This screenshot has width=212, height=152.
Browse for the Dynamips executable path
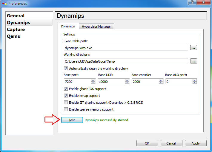(x=193, y=48)
